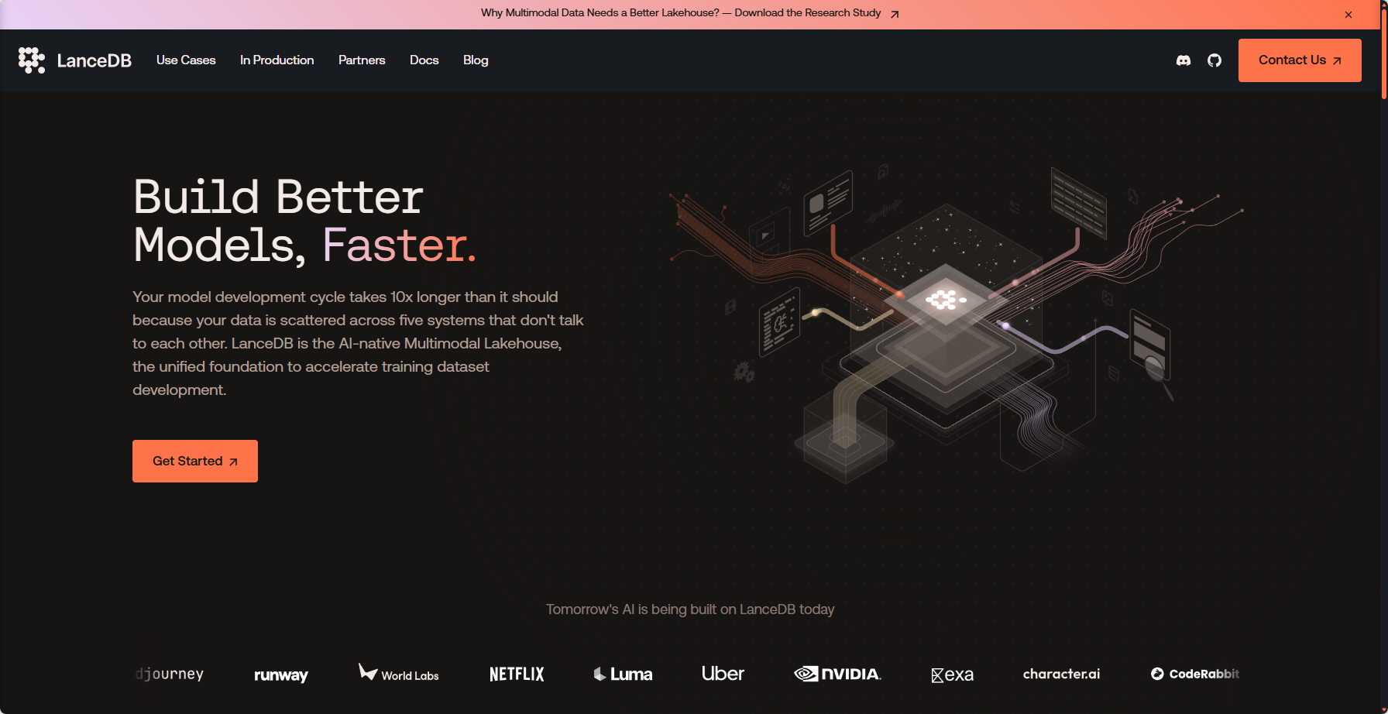
Task: Visit the Blog nav link
Action: (476, 60)
